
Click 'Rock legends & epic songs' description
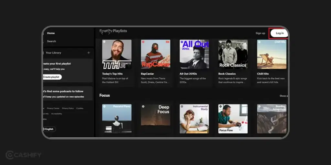pos(233,80)
